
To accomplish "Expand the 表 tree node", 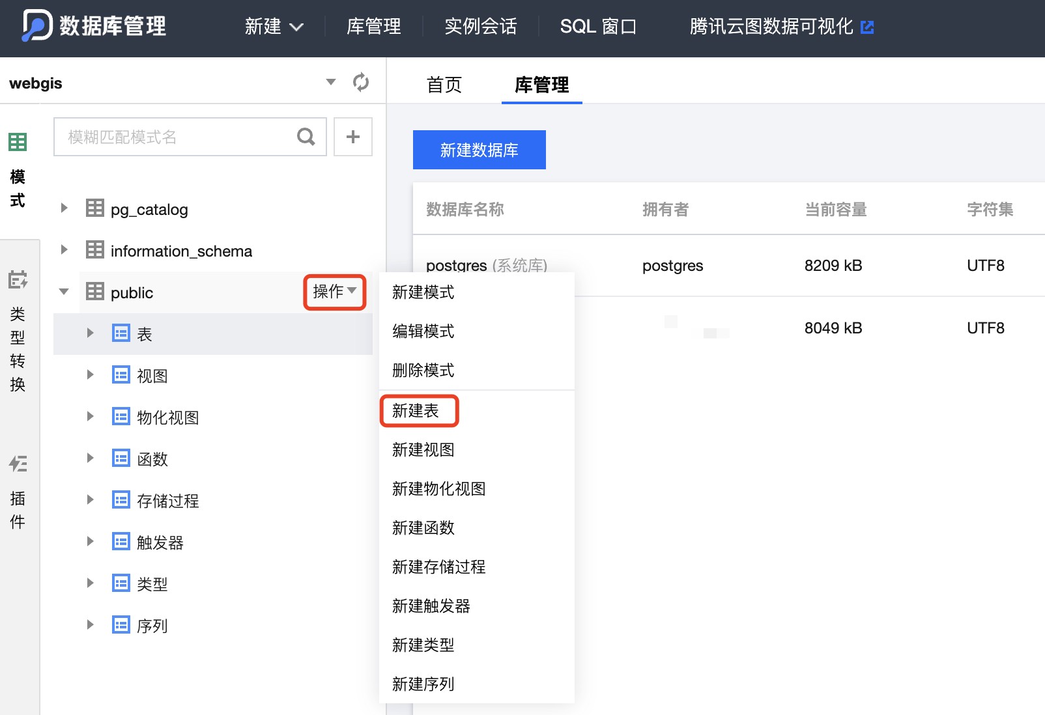I will tap(90, 333).
